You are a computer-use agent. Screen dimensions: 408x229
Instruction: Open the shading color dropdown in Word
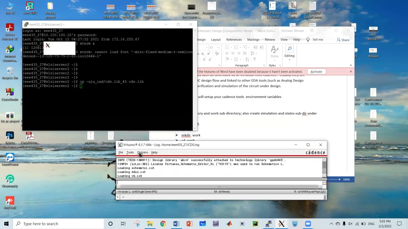pyautogui.click(x=231, y=59)
